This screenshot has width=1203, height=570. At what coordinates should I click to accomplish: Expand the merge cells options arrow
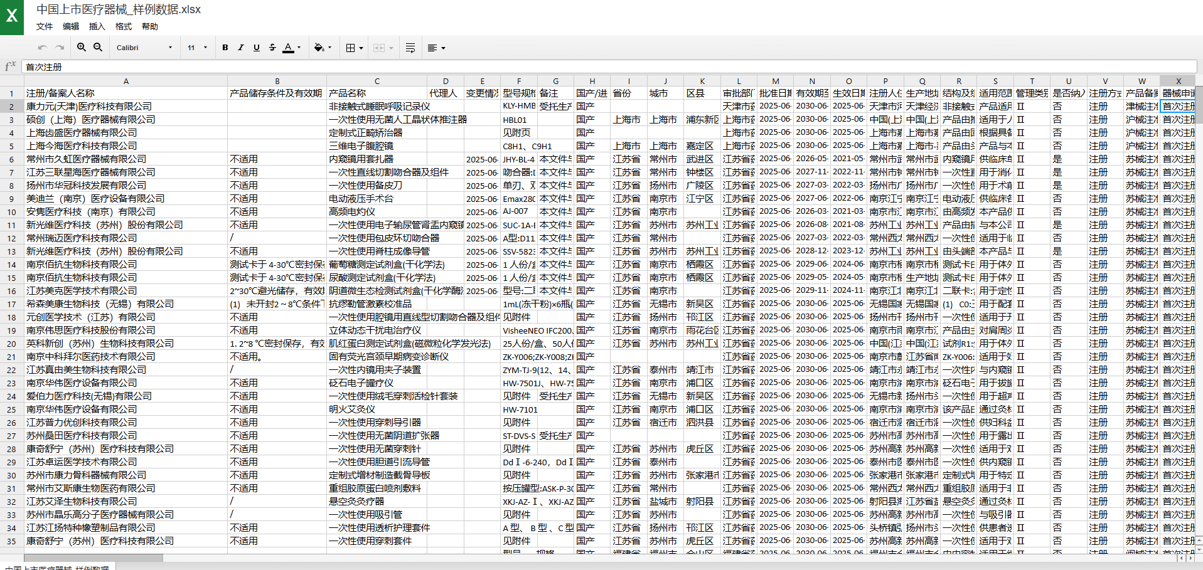click(391, 48)
